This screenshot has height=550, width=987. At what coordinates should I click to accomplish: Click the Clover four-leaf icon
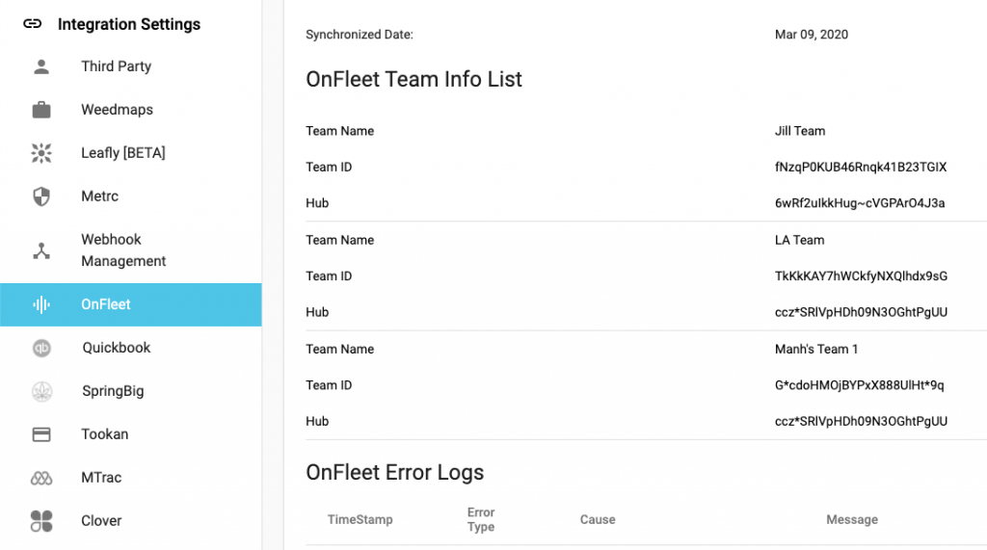(41, 521)
